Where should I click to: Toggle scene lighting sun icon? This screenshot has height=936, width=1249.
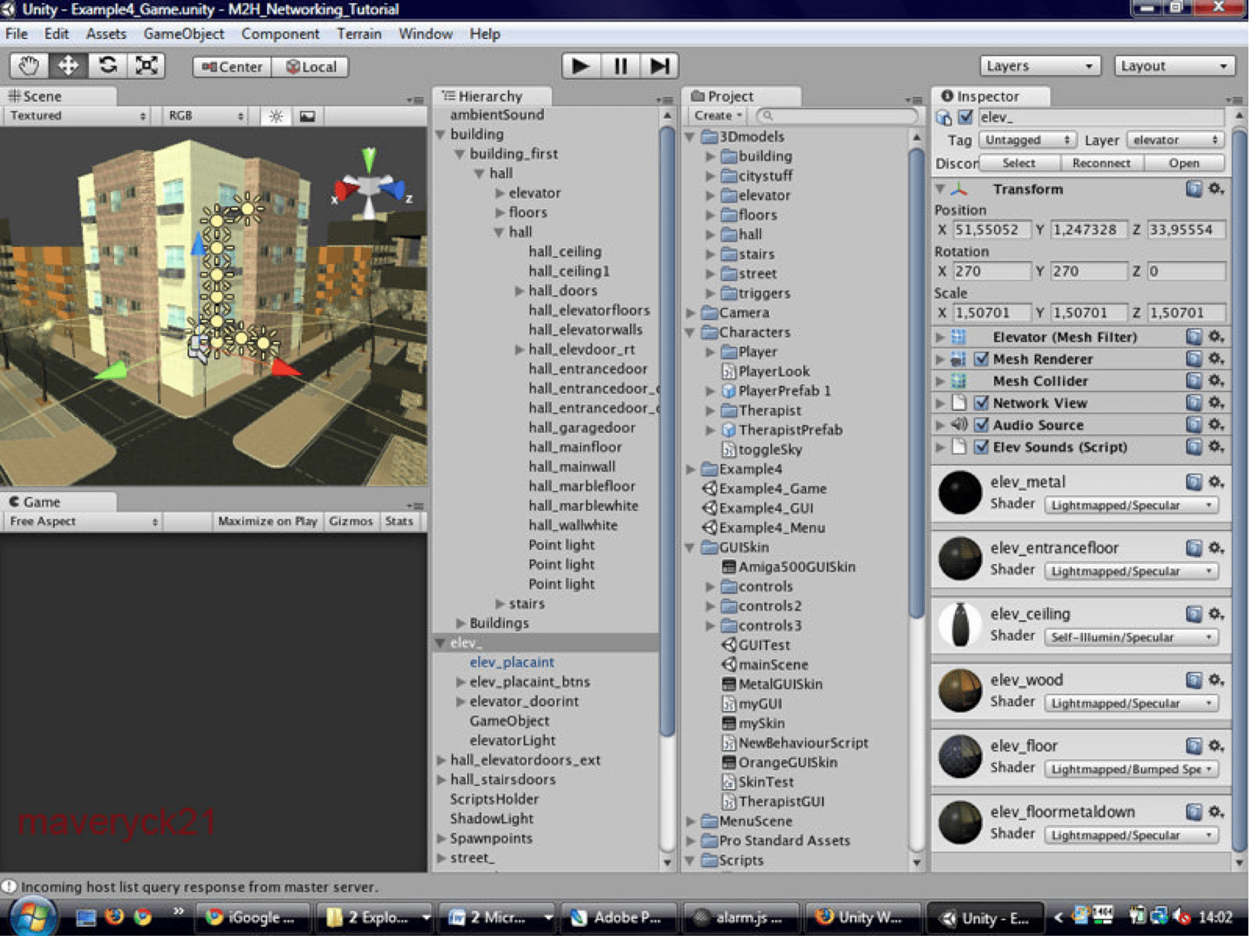coord(276,116)
